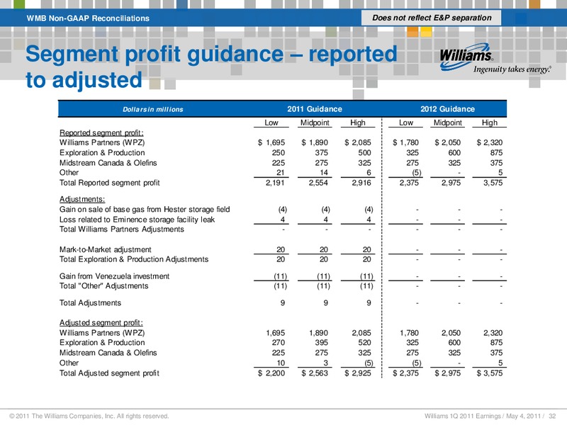Select the 'Total Adjusted segment profit' row label

[109, 373]
